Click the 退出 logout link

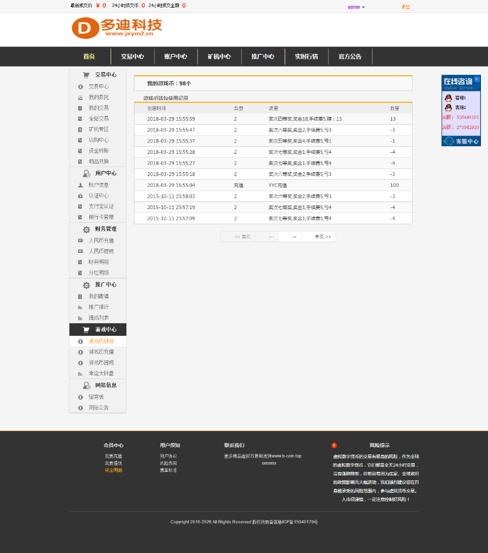[406, 6]
